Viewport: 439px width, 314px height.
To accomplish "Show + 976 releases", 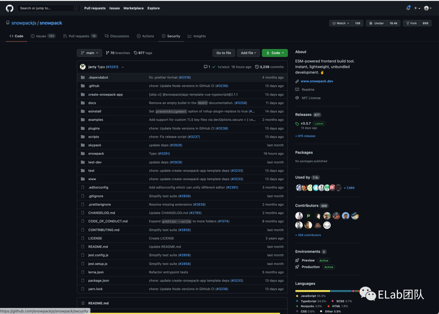I will click(x=305, y=136).
